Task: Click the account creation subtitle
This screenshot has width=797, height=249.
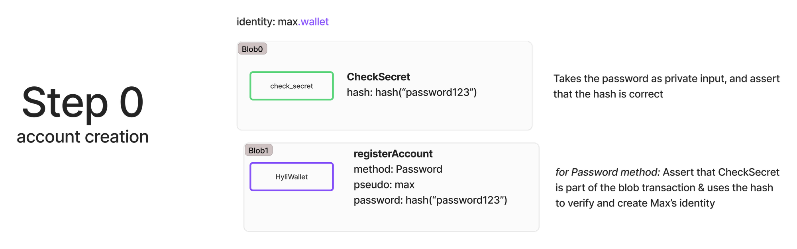Action: click(x=82, y=137)
